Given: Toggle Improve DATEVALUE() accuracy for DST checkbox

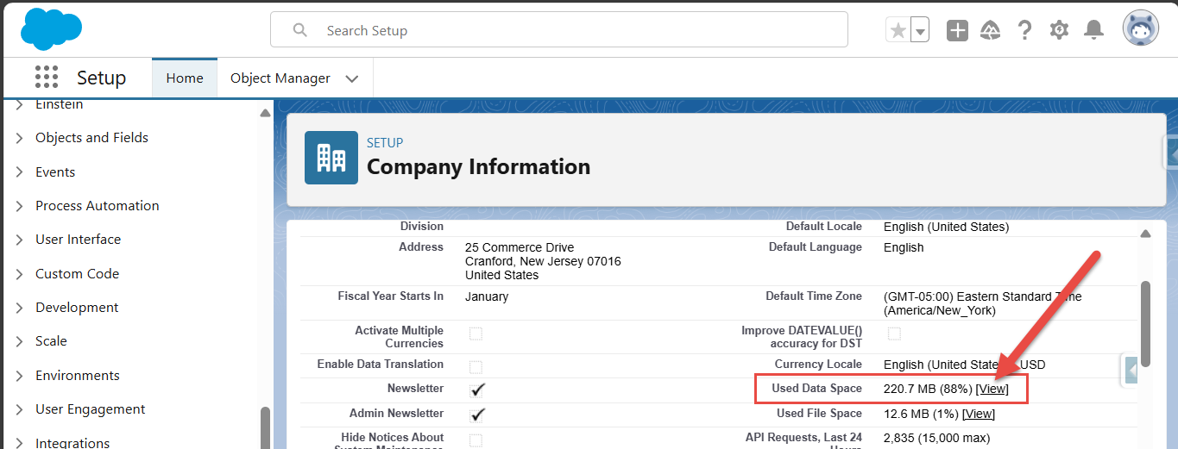Looking at the screenshot, I should 895,334.
